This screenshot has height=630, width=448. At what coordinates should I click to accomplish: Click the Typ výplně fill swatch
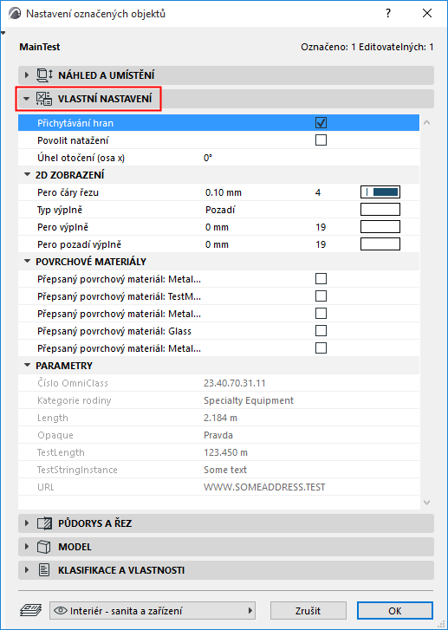pyautogui.click(x=380, y=210)
